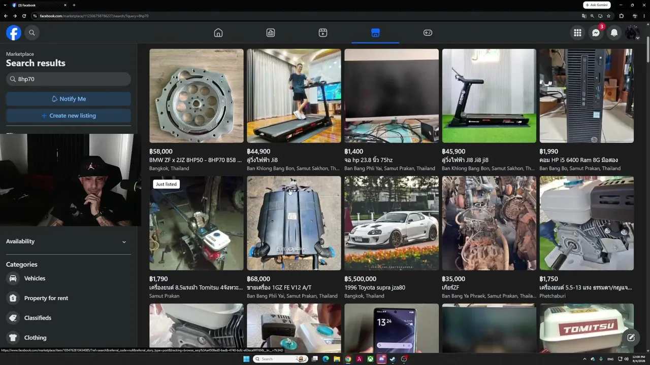Click the browser back arrow
Screen dimensions: 650x365
point(6,16)
